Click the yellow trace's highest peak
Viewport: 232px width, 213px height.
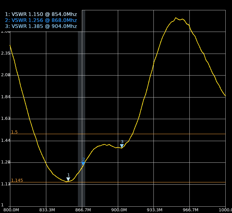click(x=176, y=18)
